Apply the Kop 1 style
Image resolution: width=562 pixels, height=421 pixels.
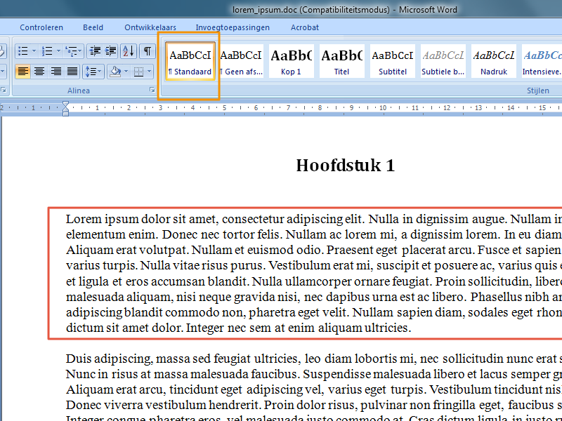(291, 61)
